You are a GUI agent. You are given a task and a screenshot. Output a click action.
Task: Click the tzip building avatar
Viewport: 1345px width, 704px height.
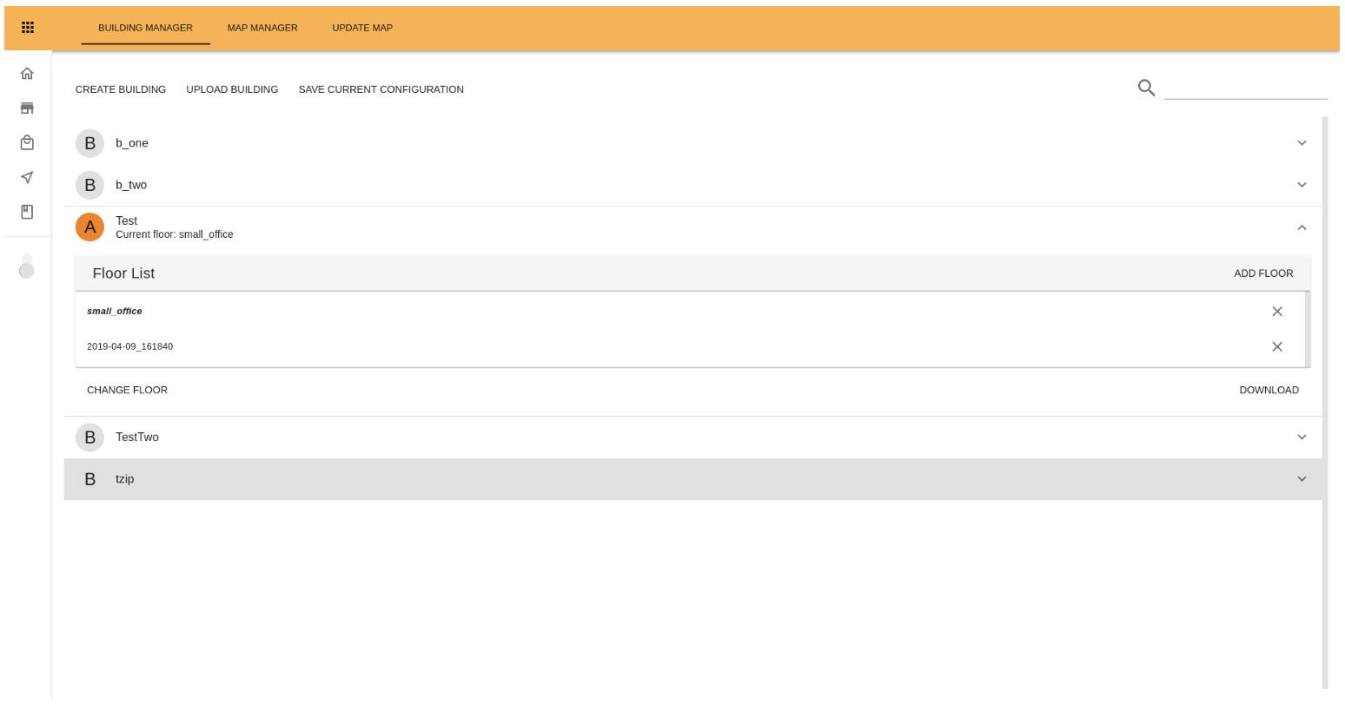point(89,479)
